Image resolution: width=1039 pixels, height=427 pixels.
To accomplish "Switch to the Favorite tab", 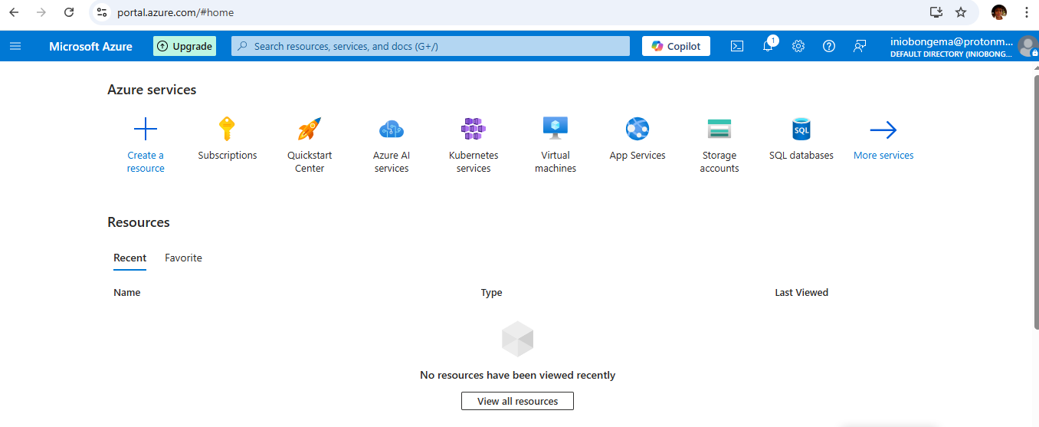I will (x=183, y=258).
